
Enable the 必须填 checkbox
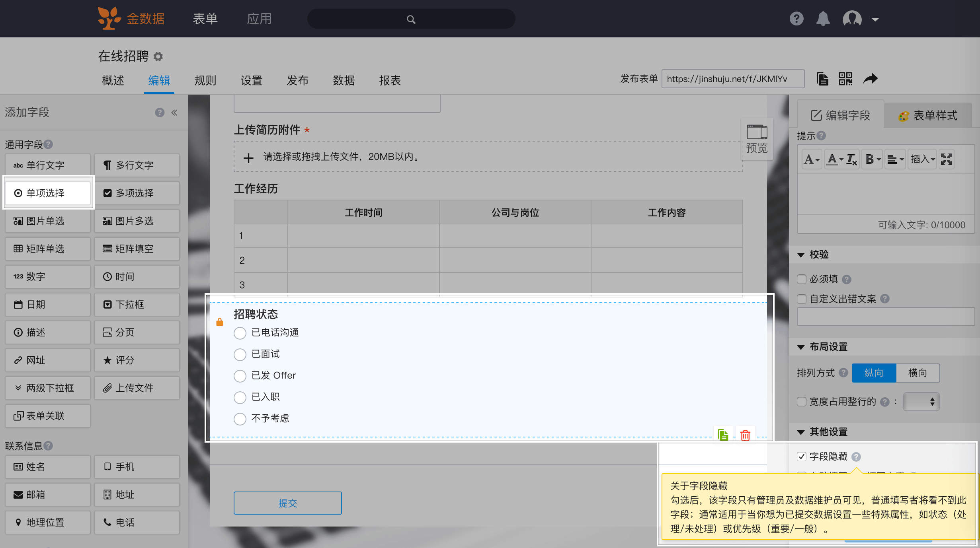coord(802,279)
